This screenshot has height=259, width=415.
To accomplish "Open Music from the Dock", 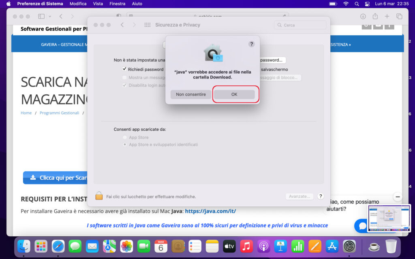I will pos(246,246).
